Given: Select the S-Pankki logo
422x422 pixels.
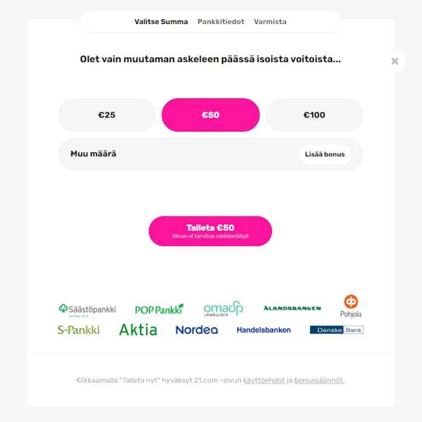Looking at the screenshot, I should pos(78,330).
